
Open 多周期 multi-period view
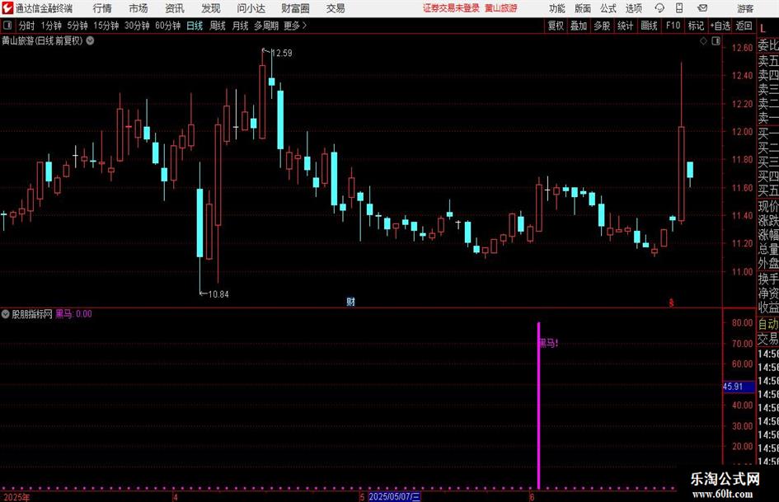(266, 26)
